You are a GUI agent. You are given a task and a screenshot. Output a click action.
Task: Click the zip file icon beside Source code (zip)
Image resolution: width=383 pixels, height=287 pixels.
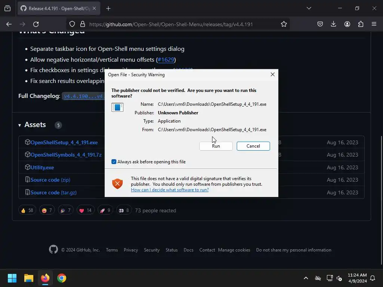[x=27, y=180]
